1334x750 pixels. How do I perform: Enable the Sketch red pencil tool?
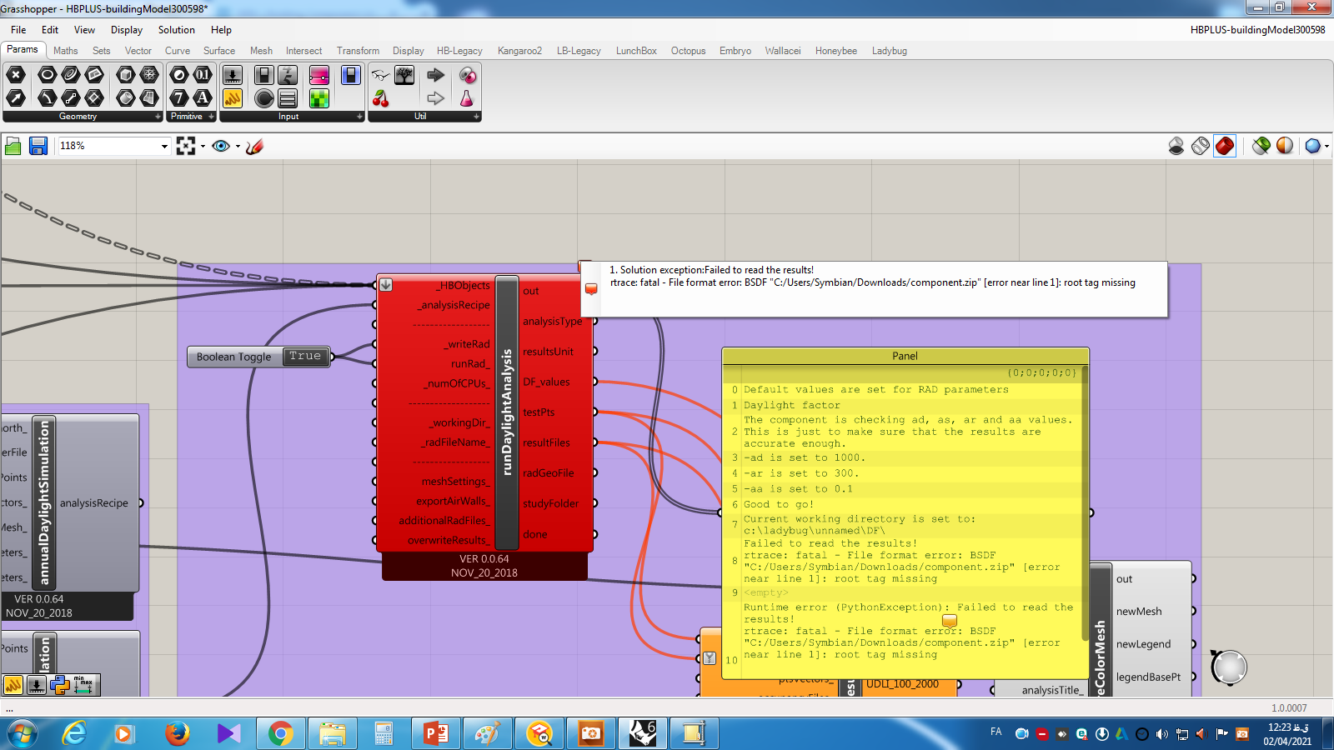[x=255, y=147]
